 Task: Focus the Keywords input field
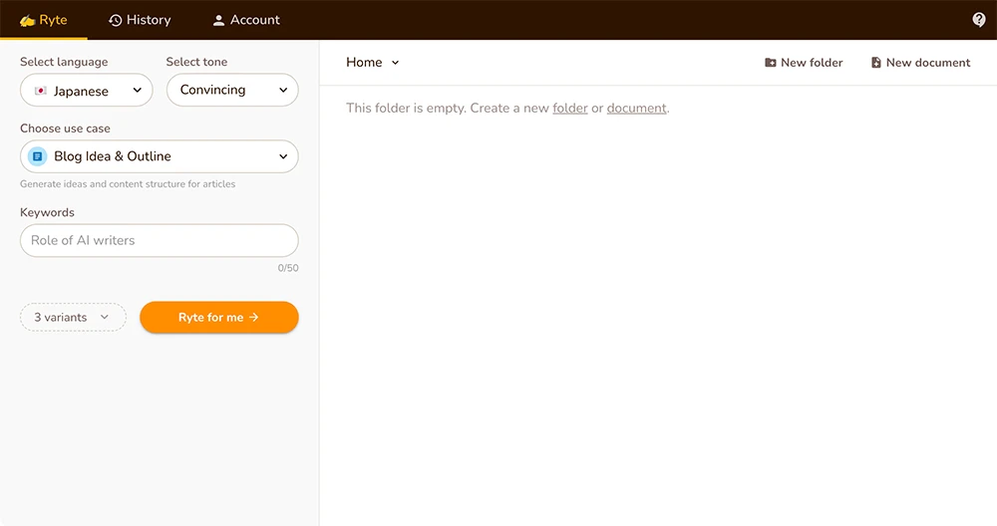[160, 240]
